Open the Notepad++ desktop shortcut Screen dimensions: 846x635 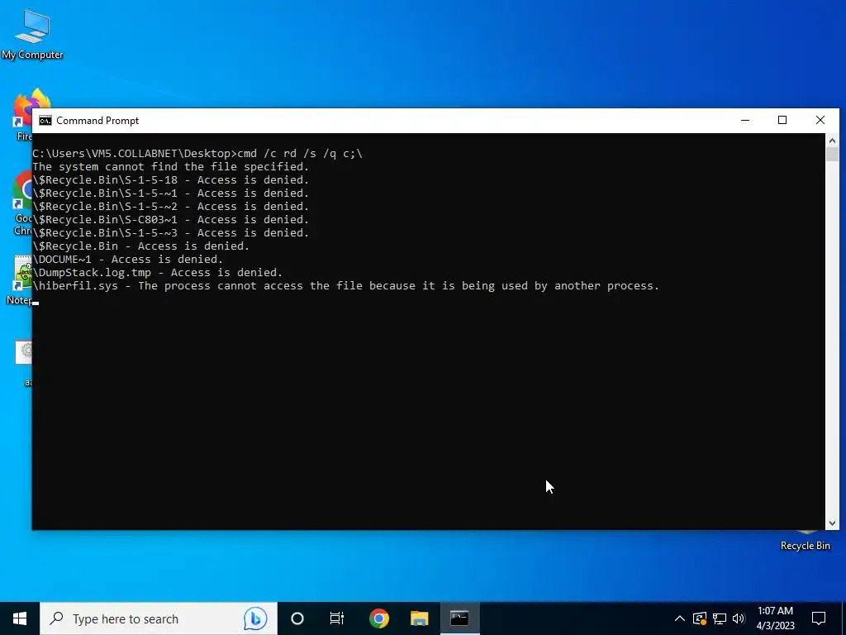[21, 279]
